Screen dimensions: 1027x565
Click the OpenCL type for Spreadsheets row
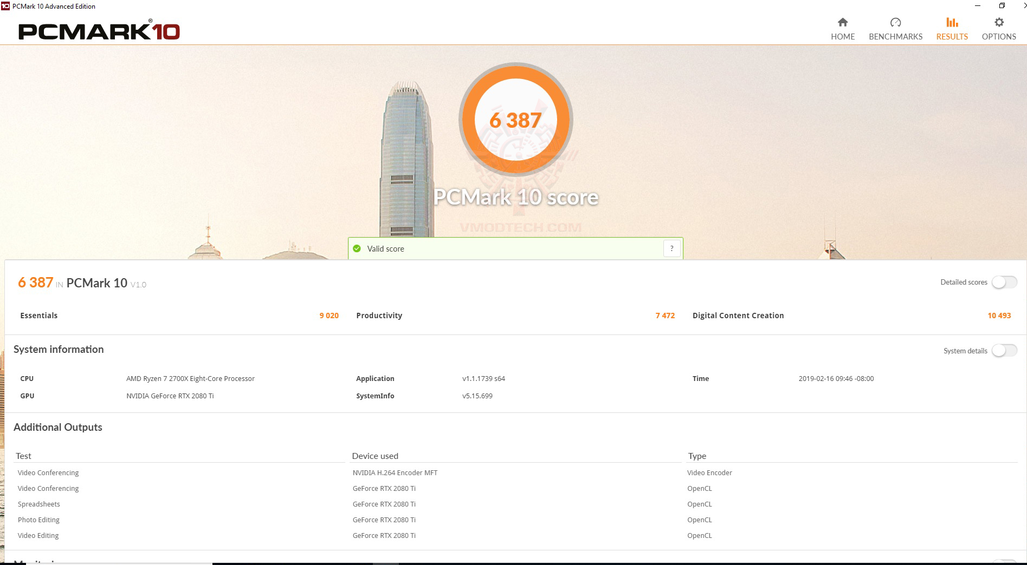tap(700, 504)
